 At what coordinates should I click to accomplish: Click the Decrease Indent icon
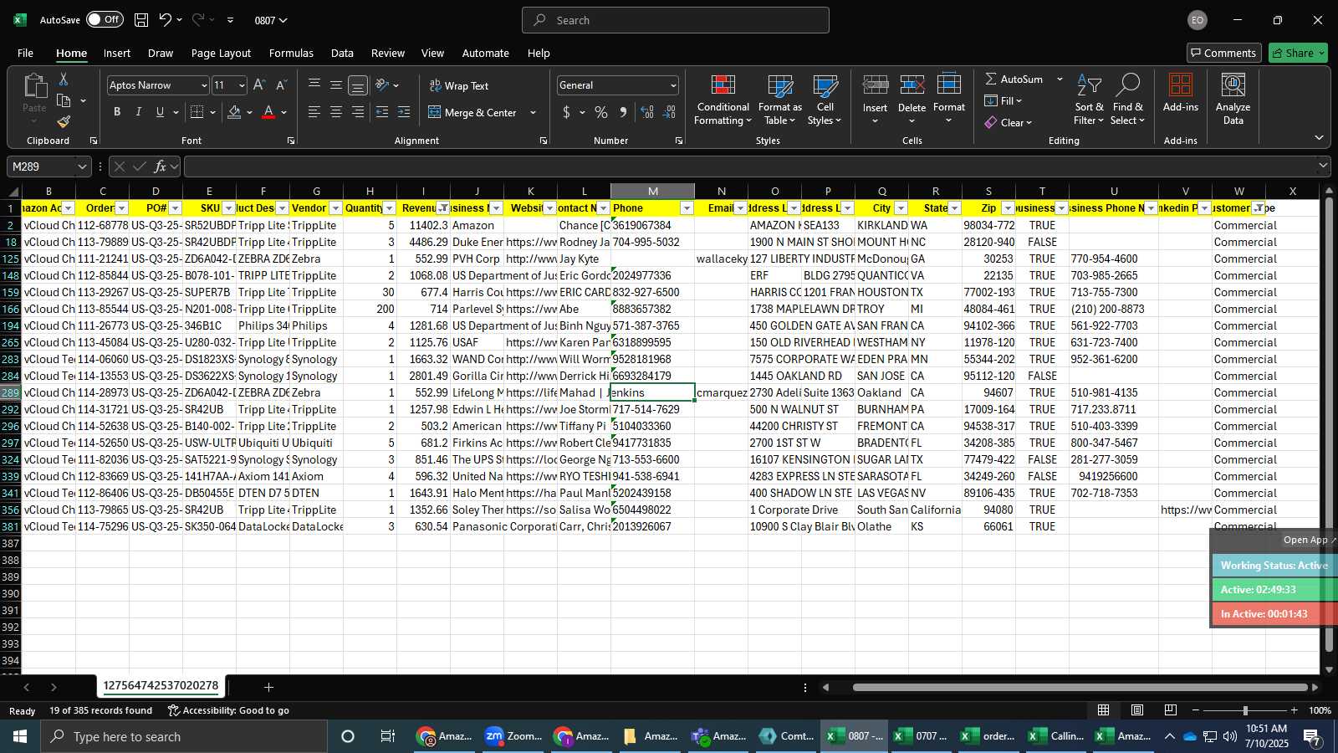click(382, 112)
